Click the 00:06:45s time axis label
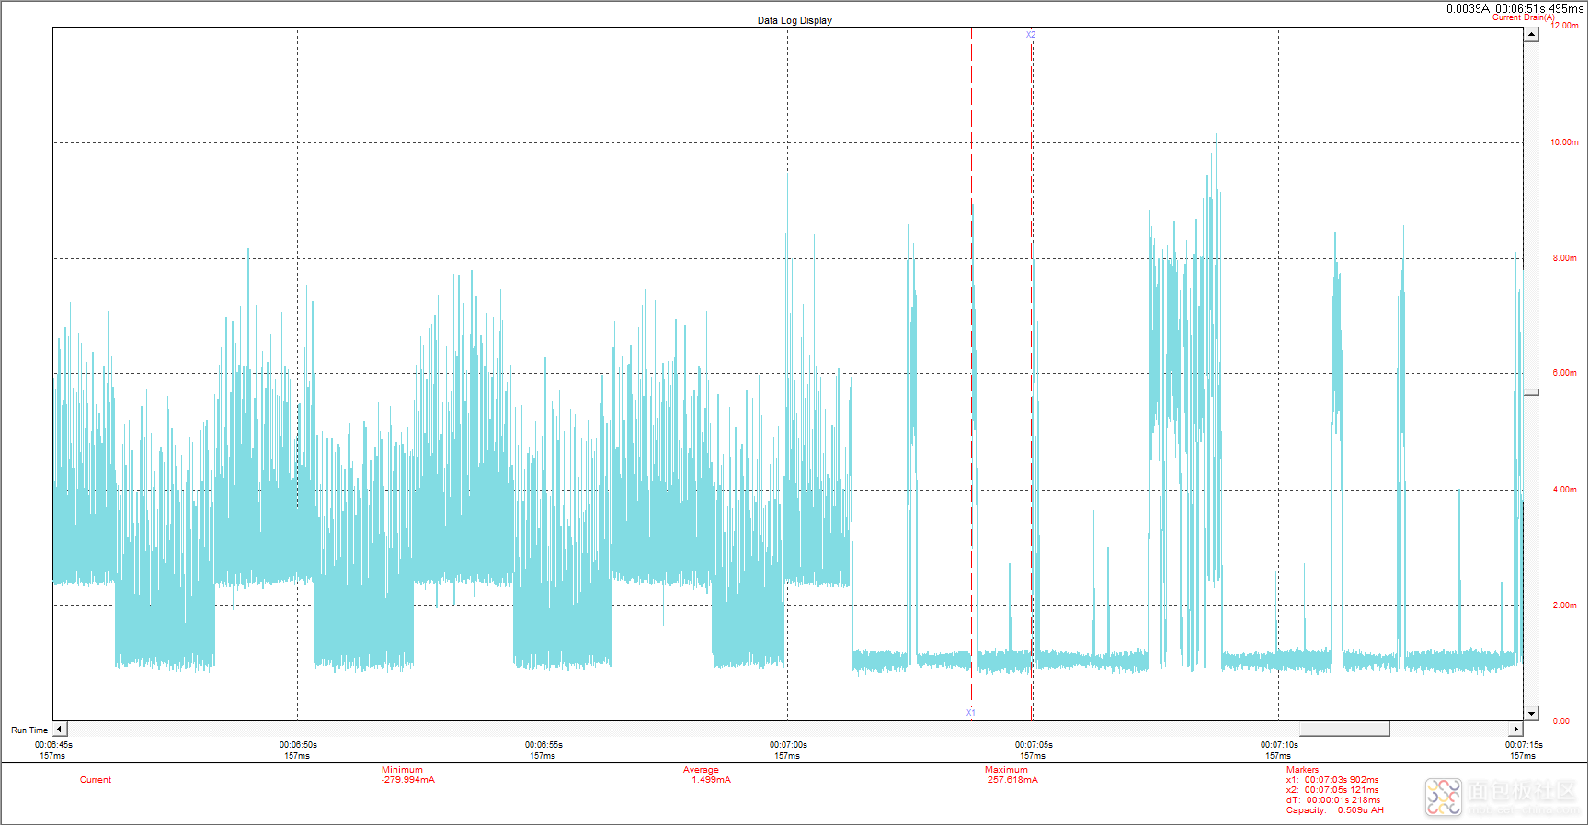The height and width of the screenshot is (826, 1589). pyautogui.click(x=53, y=745)
